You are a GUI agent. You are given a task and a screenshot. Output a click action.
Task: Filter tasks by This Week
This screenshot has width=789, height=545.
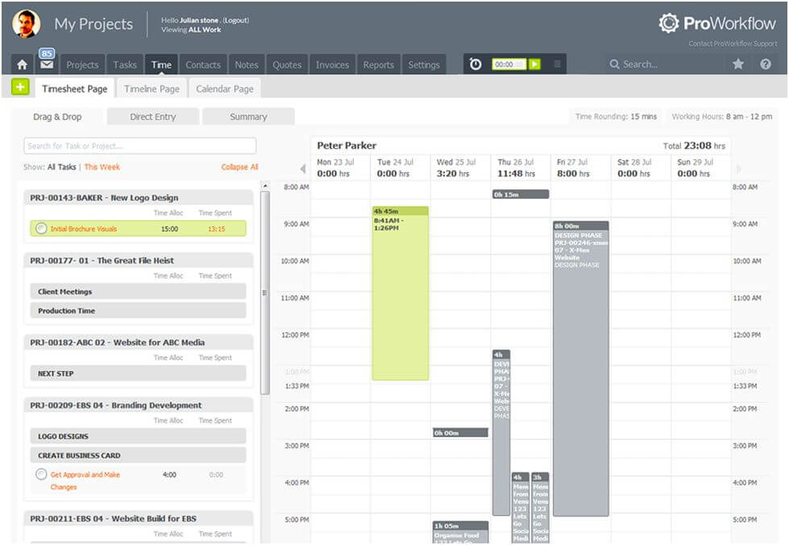click(x=102, y=167)
